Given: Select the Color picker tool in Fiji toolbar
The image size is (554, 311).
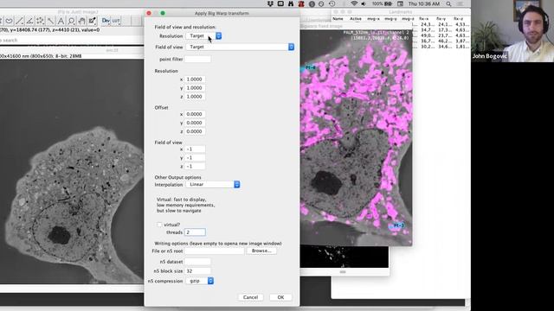Looking at the screenshot, I should (x=93, y=21).
